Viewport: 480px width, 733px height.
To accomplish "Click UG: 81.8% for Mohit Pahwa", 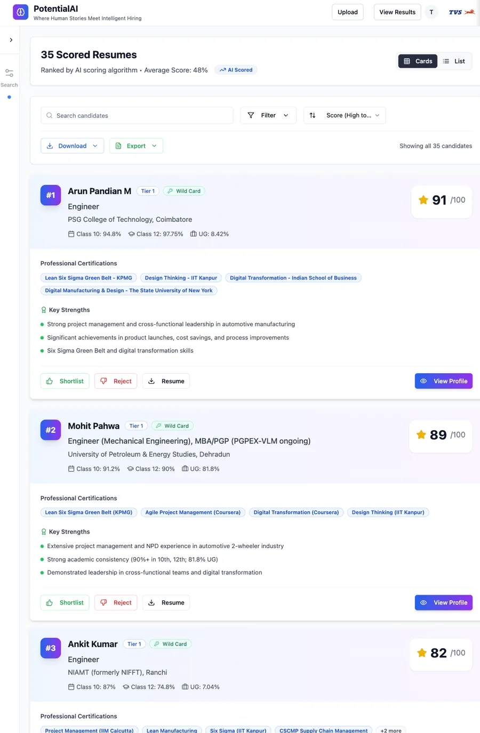I will [201, 469].
